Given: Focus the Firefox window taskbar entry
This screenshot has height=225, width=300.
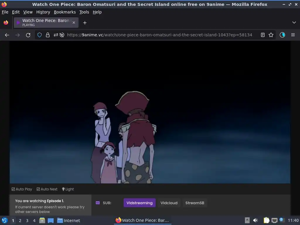Looking at the screenshot, I should pos(142,220).
